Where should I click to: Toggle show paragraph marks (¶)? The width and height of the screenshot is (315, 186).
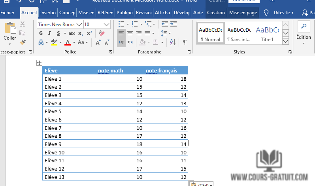185,42
